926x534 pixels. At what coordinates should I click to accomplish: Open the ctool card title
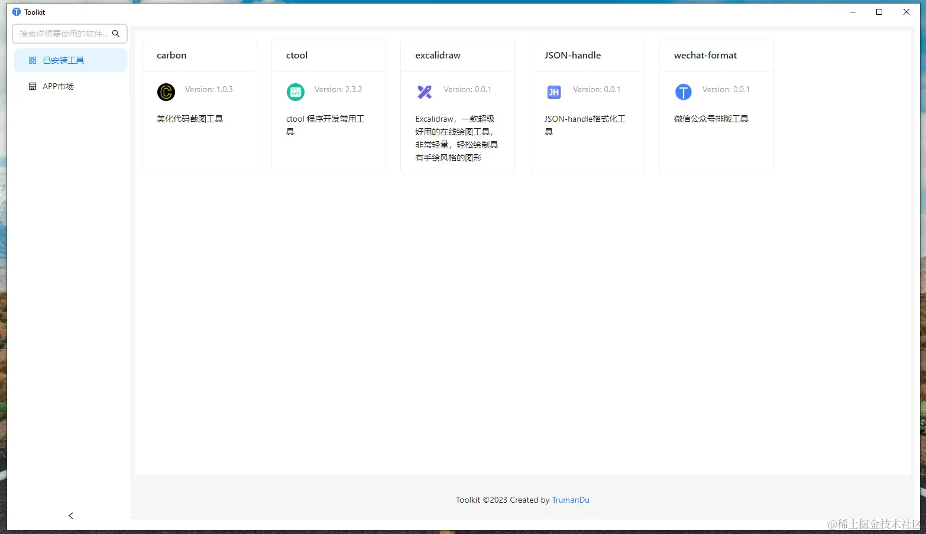tap(297, 55)
